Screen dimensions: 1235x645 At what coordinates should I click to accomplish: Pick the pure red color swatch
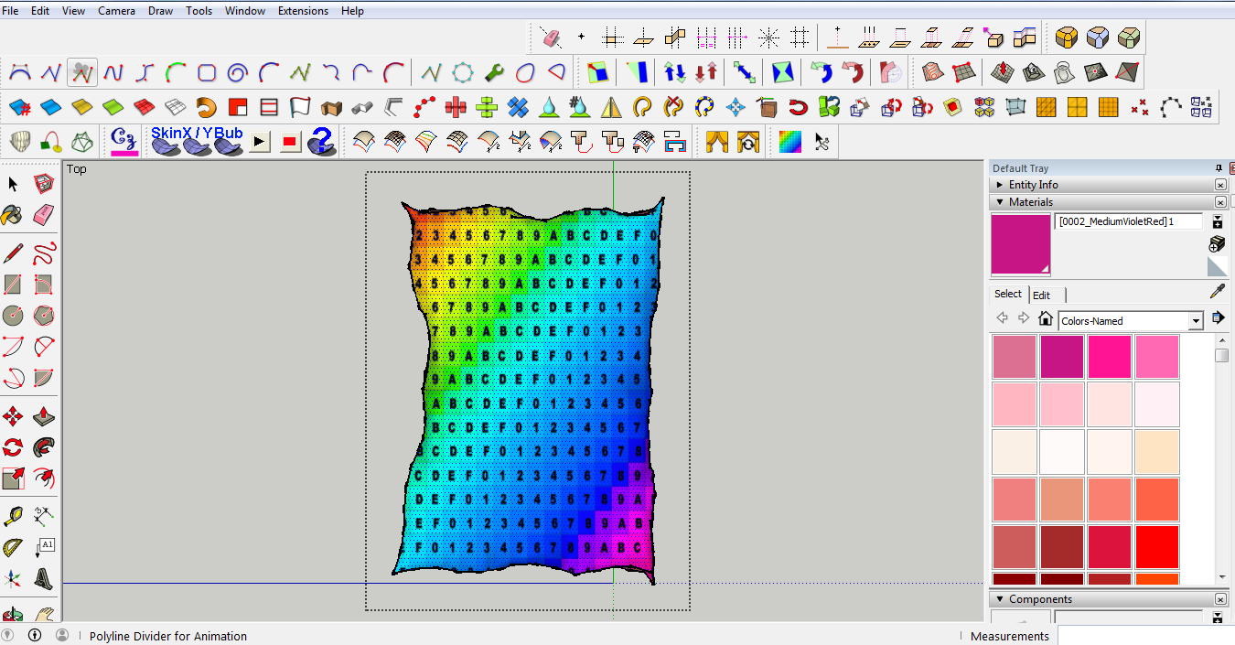(1157, 547)
